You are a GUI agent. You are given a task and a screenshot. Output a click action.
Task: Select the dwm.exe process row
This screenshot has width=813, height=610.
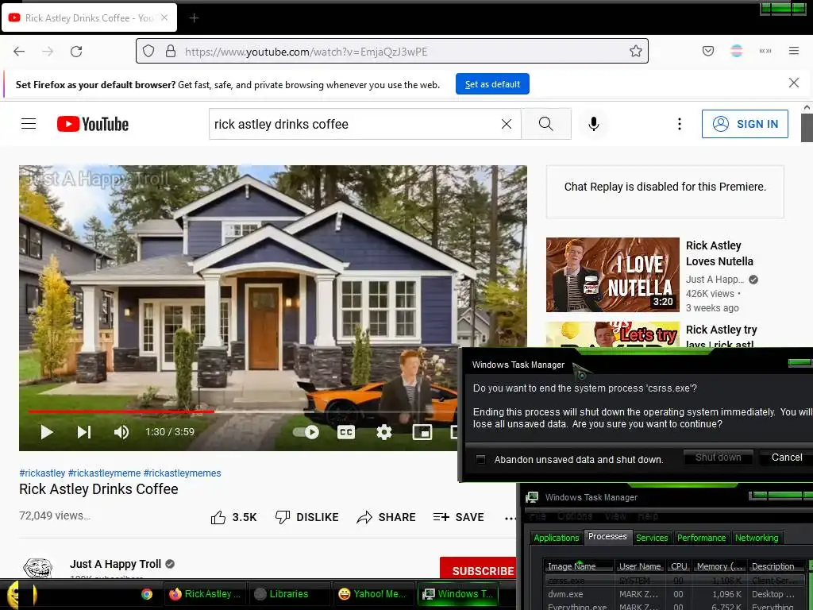point(675,594)
